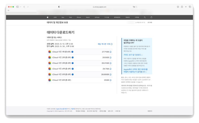Open 가이드 보기 및 다운로드 link
Screen dimensions: 199x123
[133, 55]
